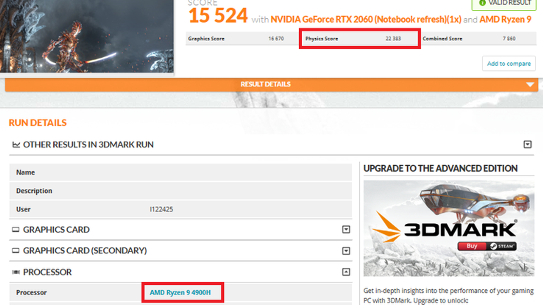Viewport: 543px width, 305px height.
Task: Open the 3DMark Advanced Edition promo image
Action: (x=449, y=228)
